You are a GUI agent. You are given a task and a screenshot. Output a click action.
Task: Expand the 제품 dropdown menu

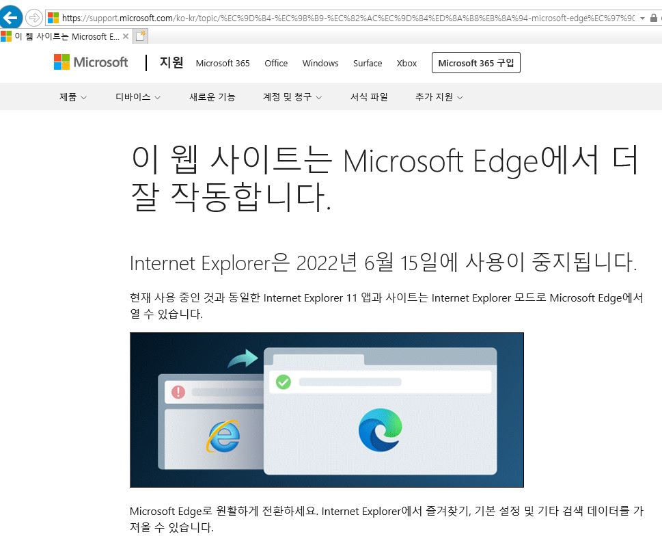72,96
